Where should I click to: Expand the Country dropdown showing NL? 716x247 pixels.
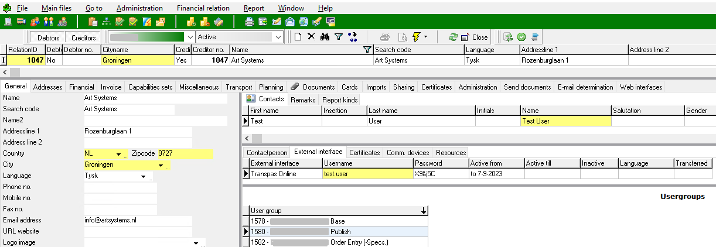[x=120, y=154]
